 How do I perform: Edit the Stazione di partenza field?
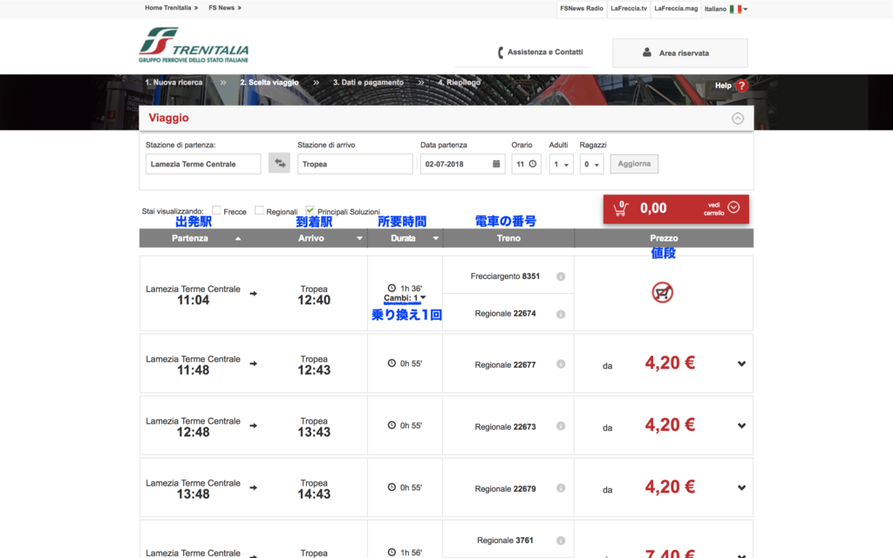[x=202, y=164]
